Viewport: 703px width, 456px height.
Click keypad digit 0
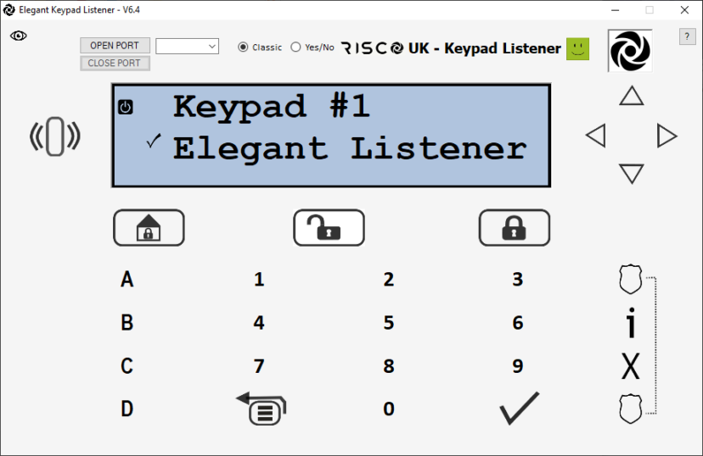(x=389, y=409)
